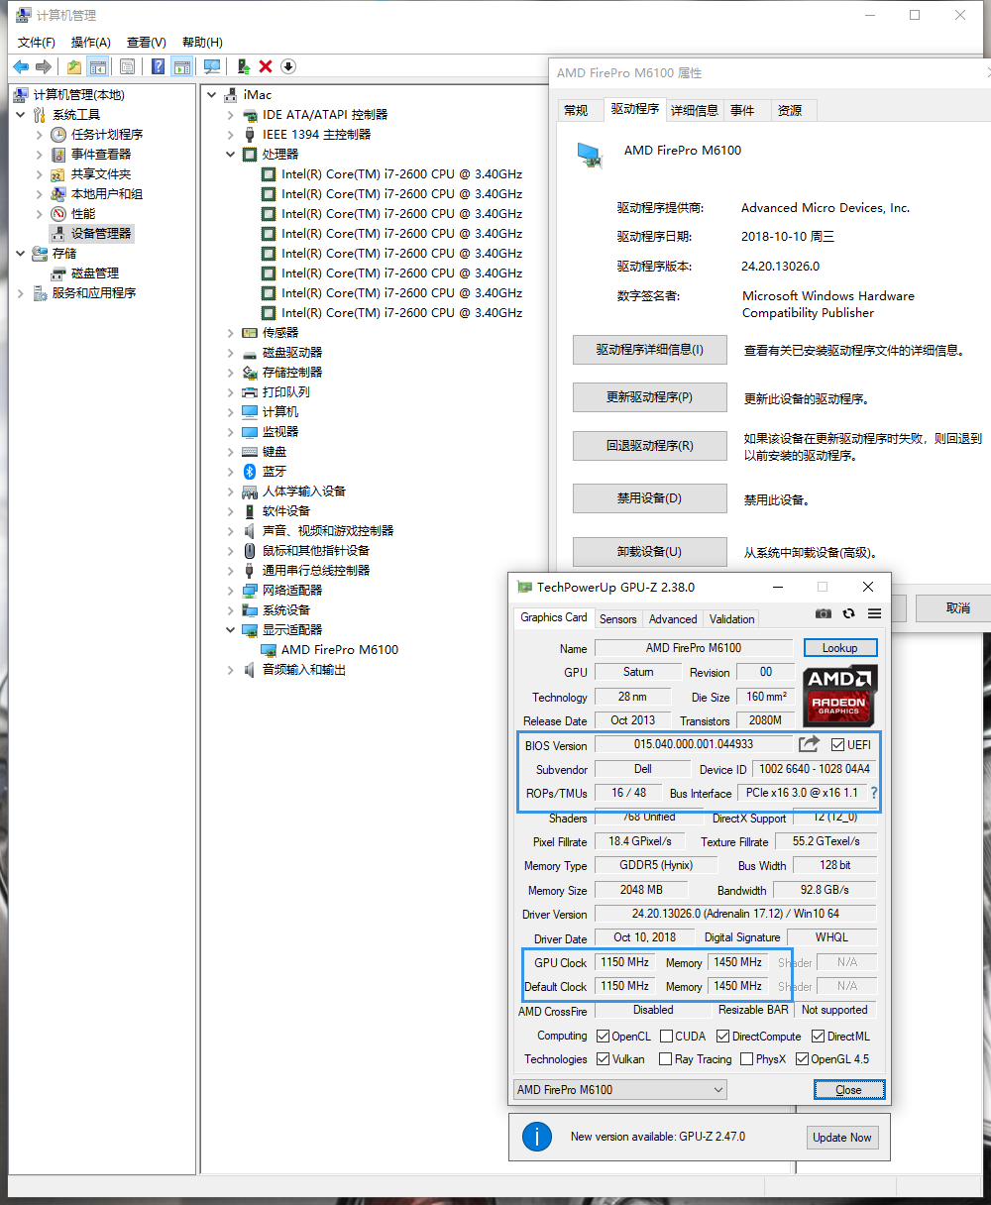This screenshot has width=991, height=1205.
Task: Click the 驱动程序详细信息(I) button
Action: pyautogui.click(x=650, y=350)
